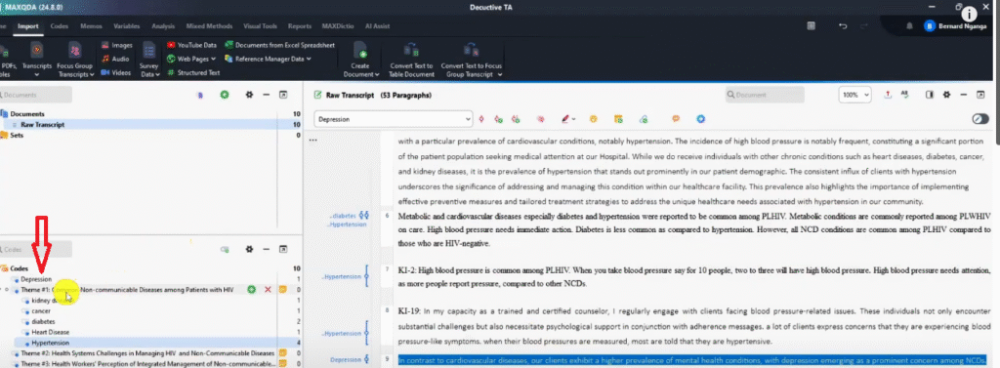
Task: Toggle the edit mode switch
Action: click(980, 119)
